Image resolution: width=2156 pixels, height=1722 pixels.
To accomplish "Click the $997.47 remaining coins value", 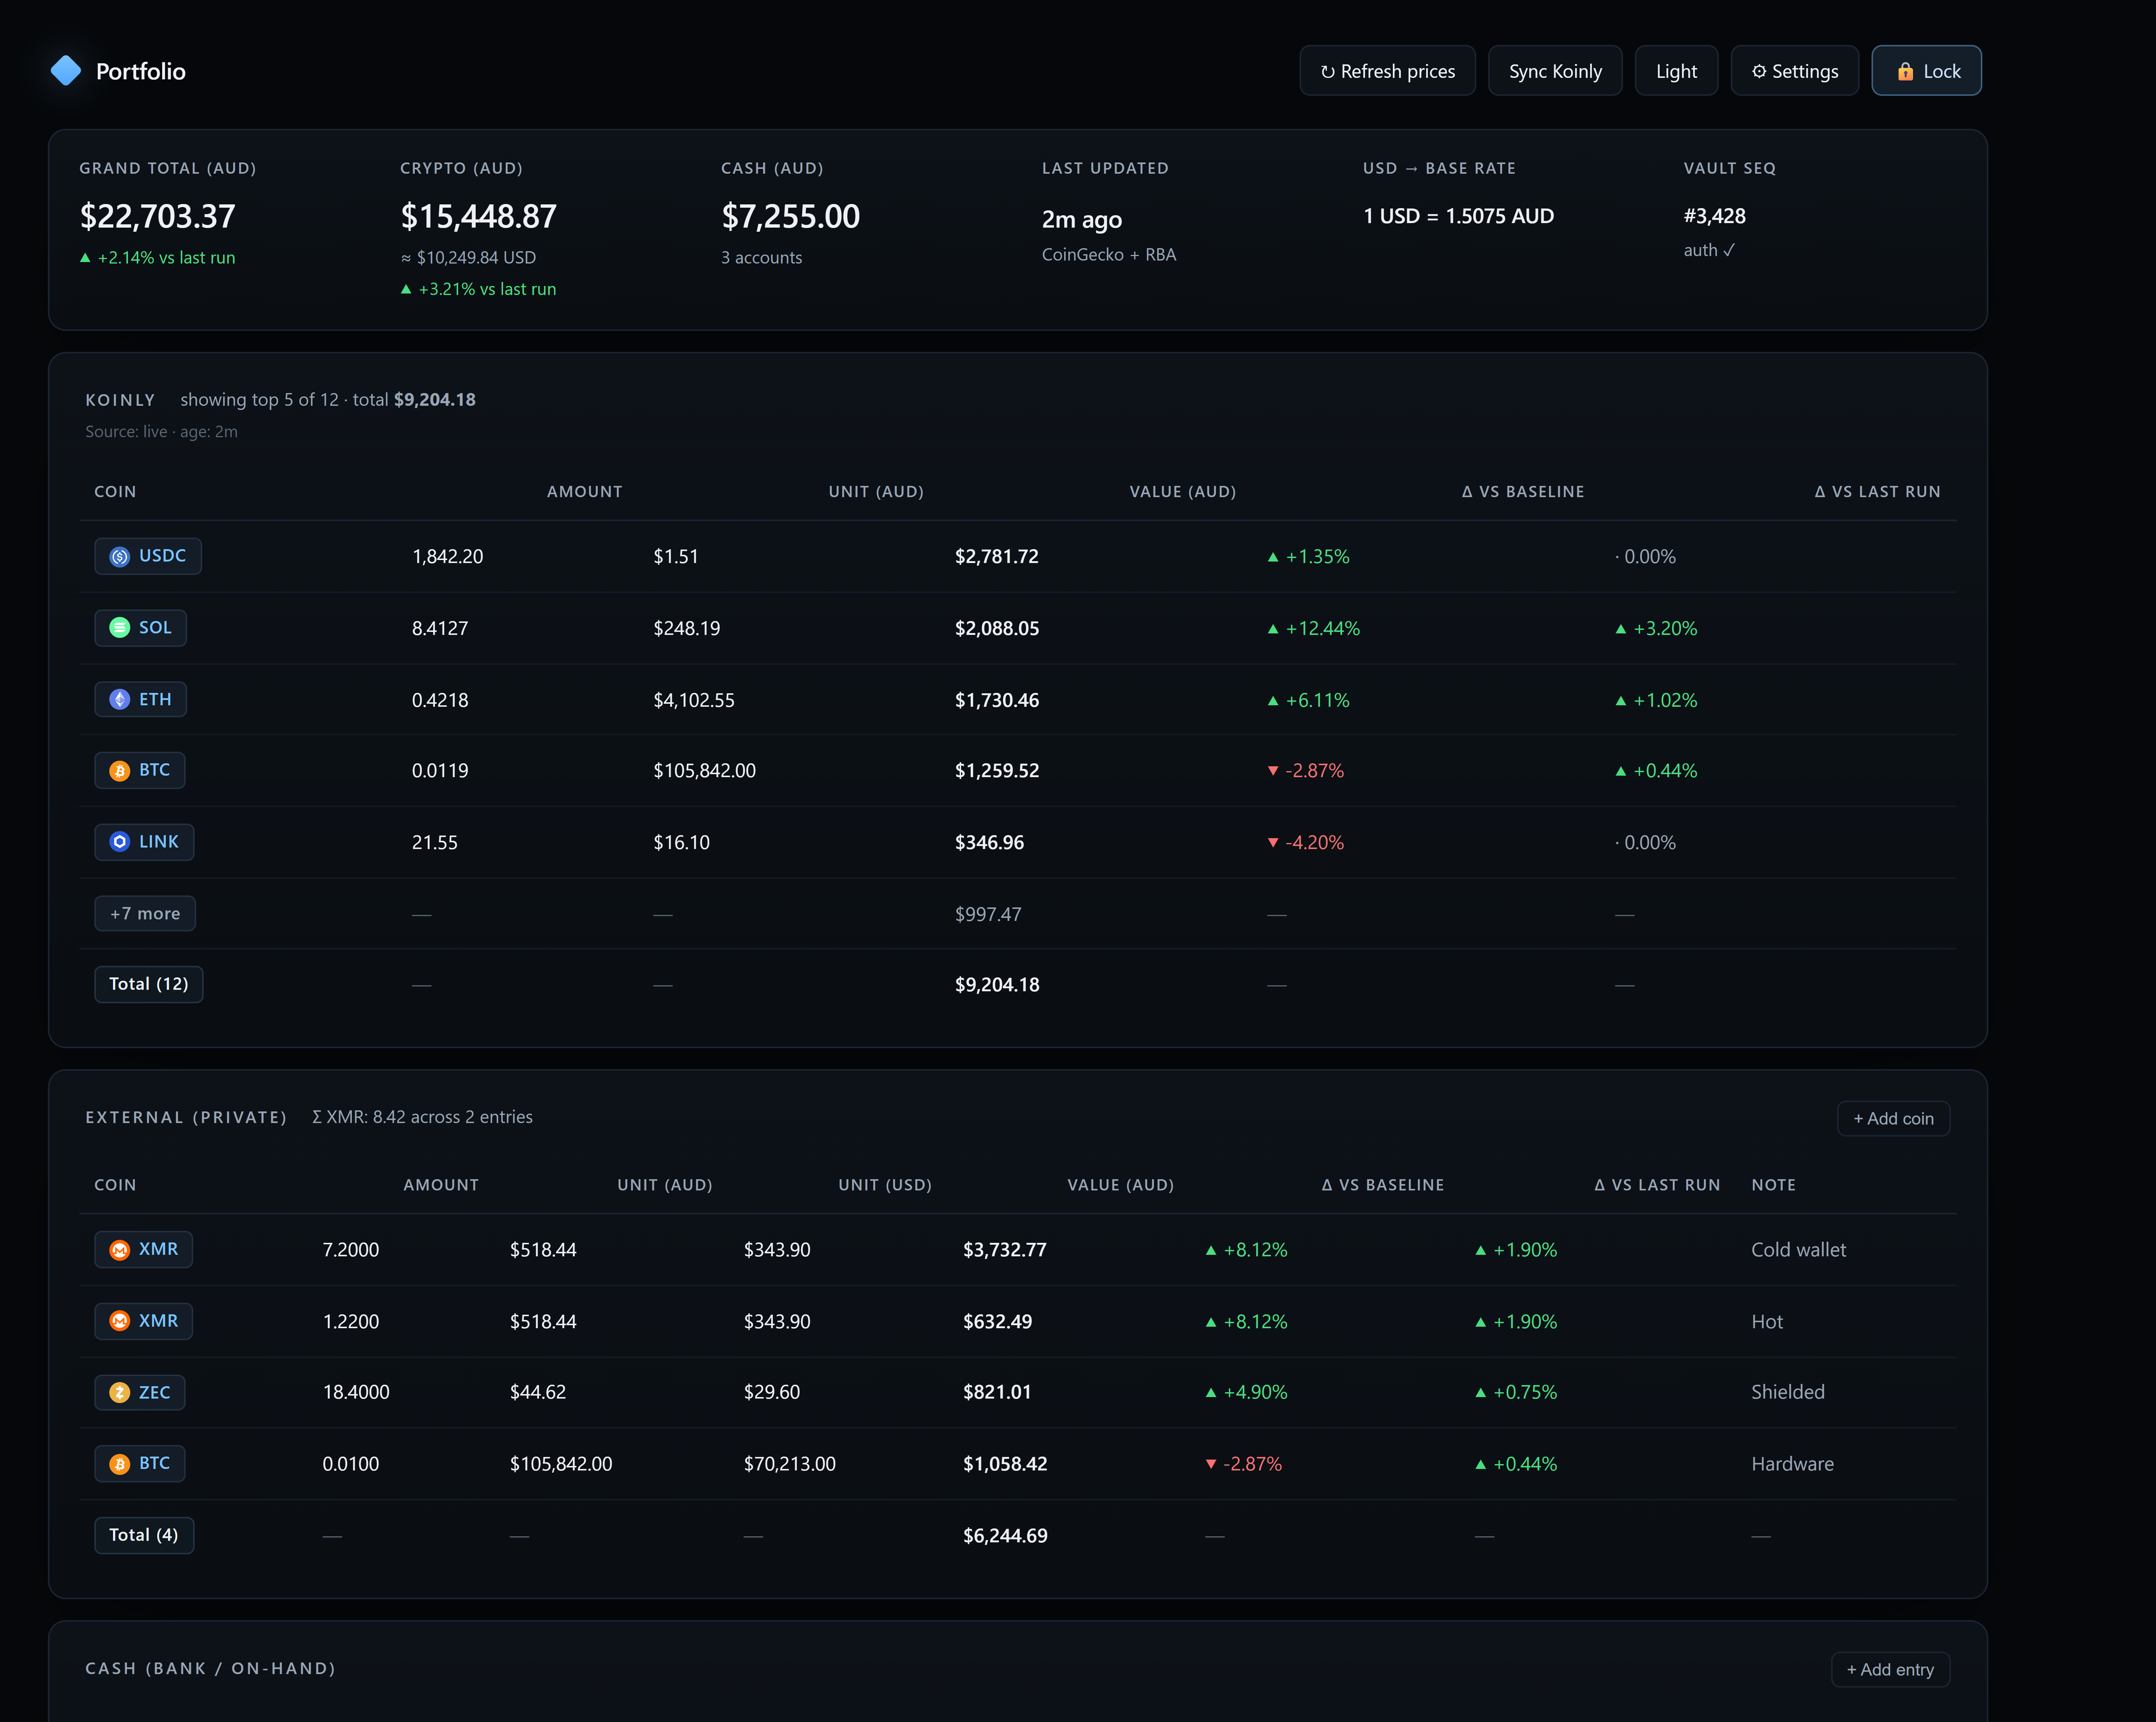I will coord(988,914).
